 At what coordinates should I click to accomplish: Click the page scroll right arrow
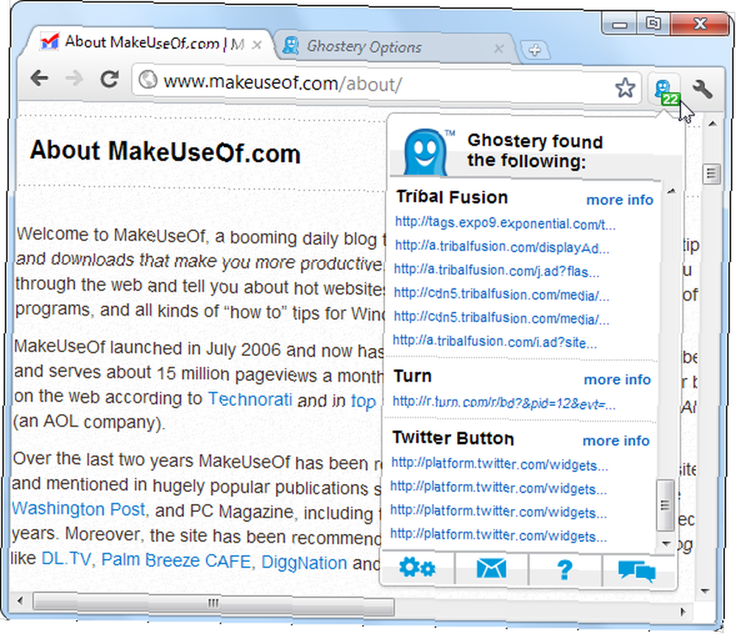683,611
